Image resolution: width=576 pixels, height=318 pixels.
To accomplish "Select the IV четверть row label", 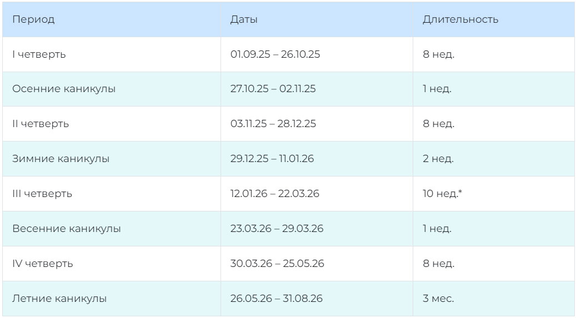I will 42,264.
